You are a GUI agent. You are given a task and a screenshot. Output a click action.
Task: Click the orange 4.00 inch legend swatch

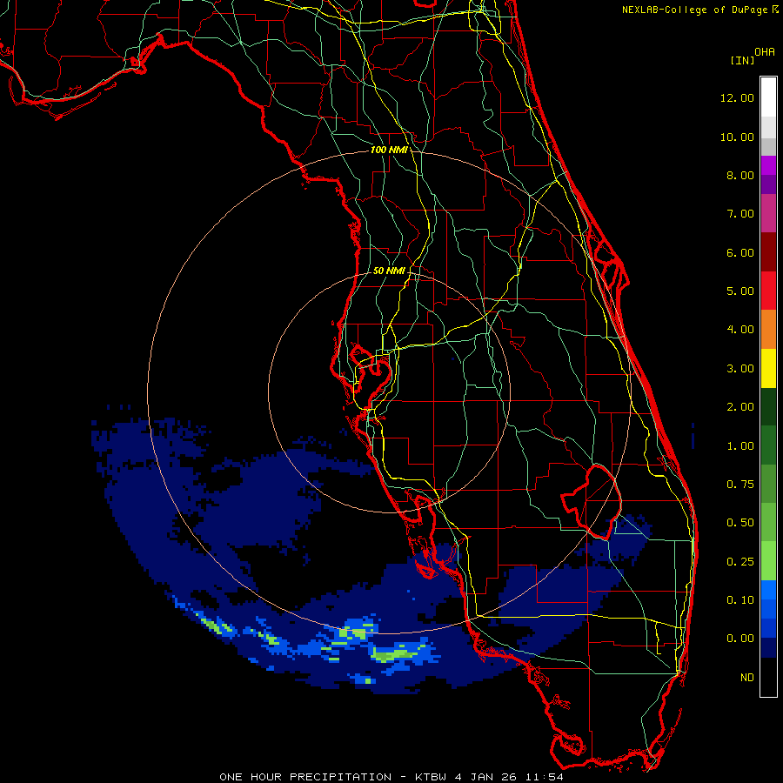pos(768,329)
